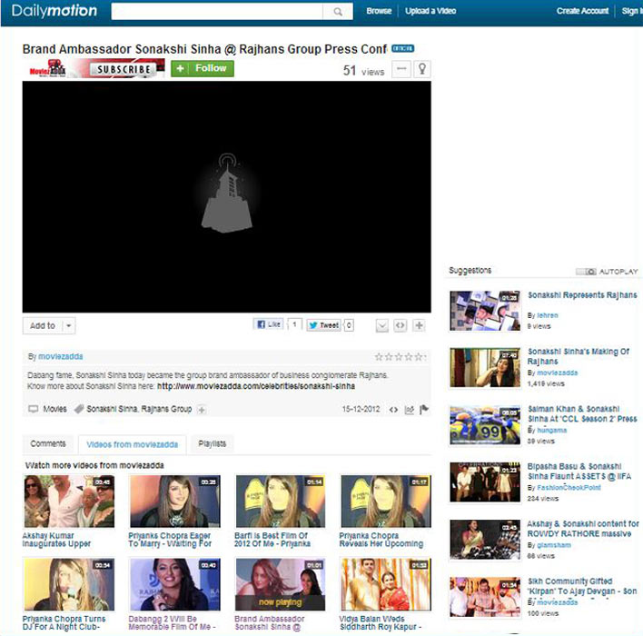This screenshot has width=643, height=636.
Task: Open Priyanka Chopra Eager To Marry thumbnail
Action: [174, 502]
